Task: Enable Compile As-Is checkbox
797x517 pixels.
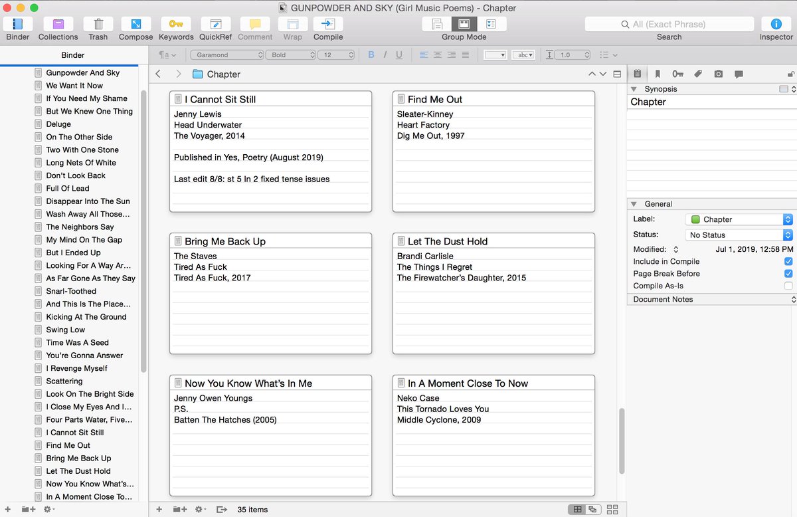Action: tap(788, 286)
